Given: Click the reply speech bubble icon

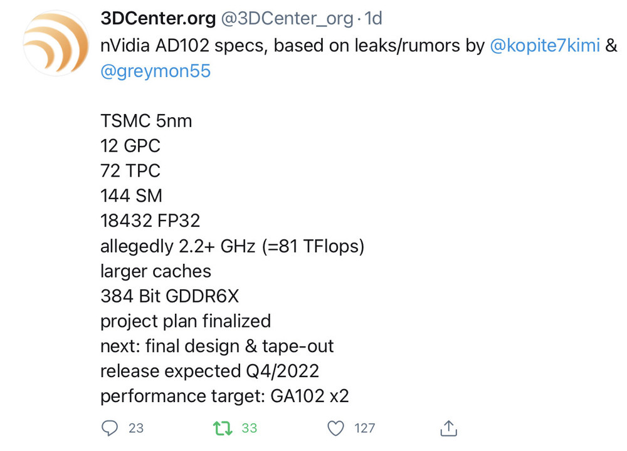Looking at the screenshot, I should pyautogui.click(x=110, y=428).
